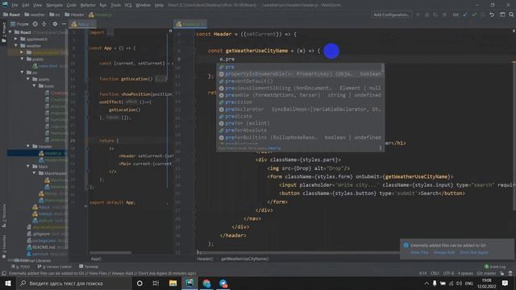Click the Windows taskbar search box
Screen dimensions: 516x290
tap(73, 283)
